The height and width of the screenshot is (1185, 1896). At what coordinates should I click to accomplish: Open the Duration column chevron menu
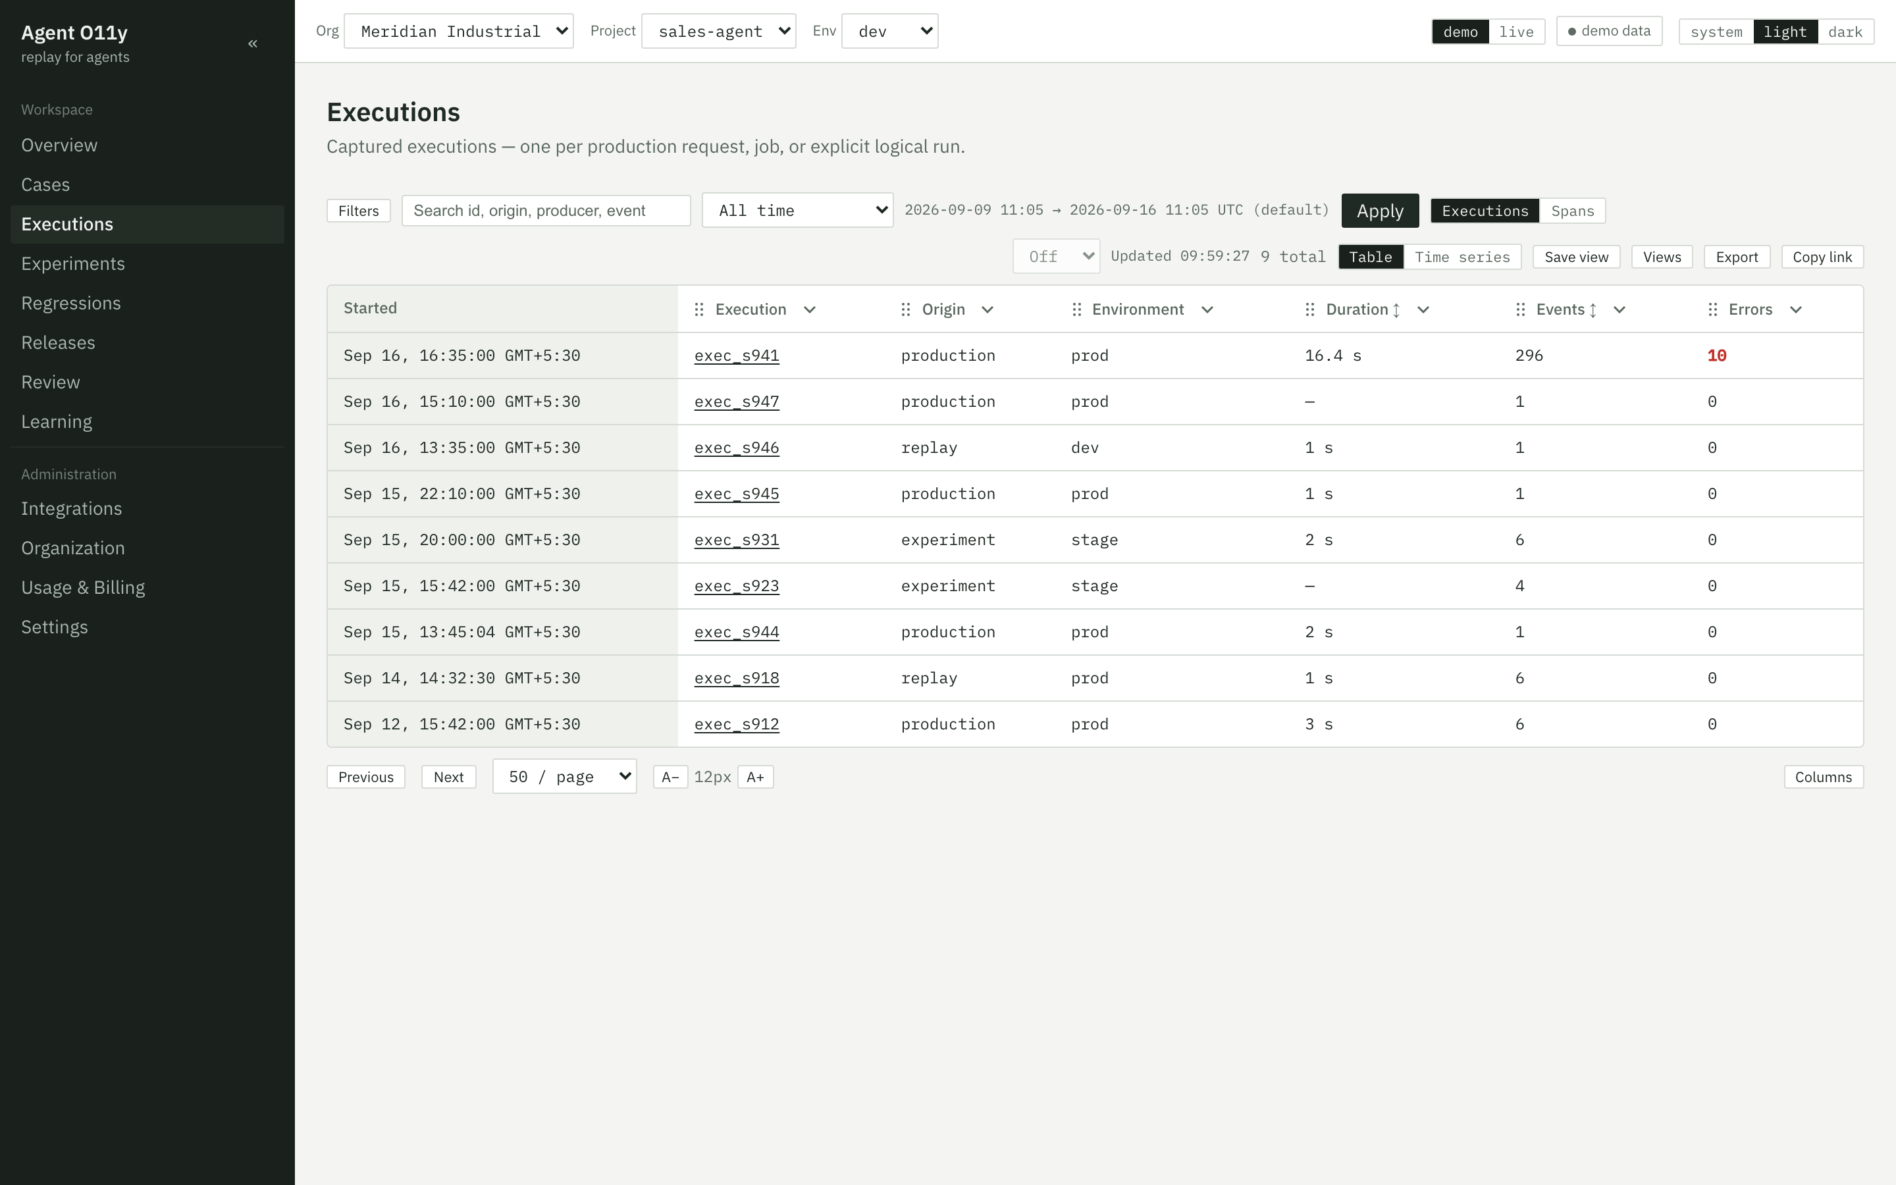point(1423,309)
